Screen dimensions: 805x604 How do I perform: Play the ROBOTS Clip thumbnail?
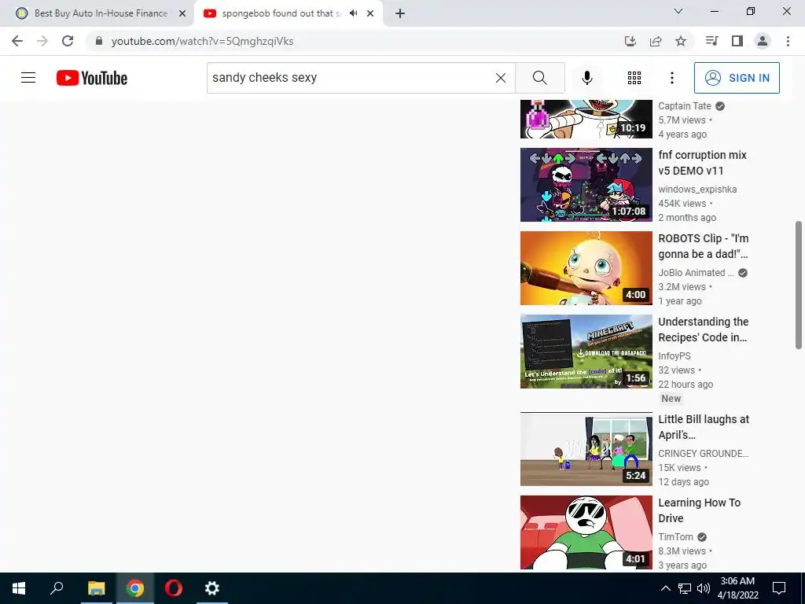(x=586, y=268)
